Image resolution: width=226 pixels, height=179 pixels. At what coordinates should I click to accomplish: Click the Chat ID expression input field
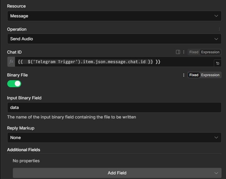click(113, 62)
